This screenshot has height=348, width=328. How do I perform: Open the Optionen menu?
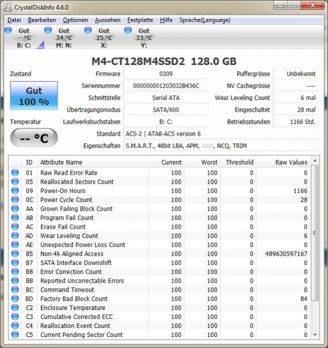76,20
